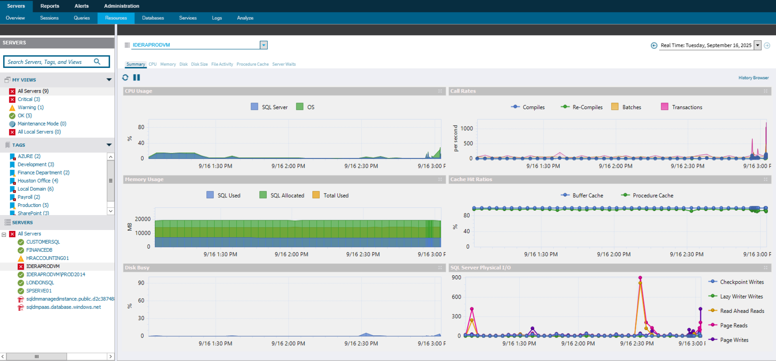Screen dimensions: 776x361
Task: Pause real-time chart updates
Action: point(137,77)
